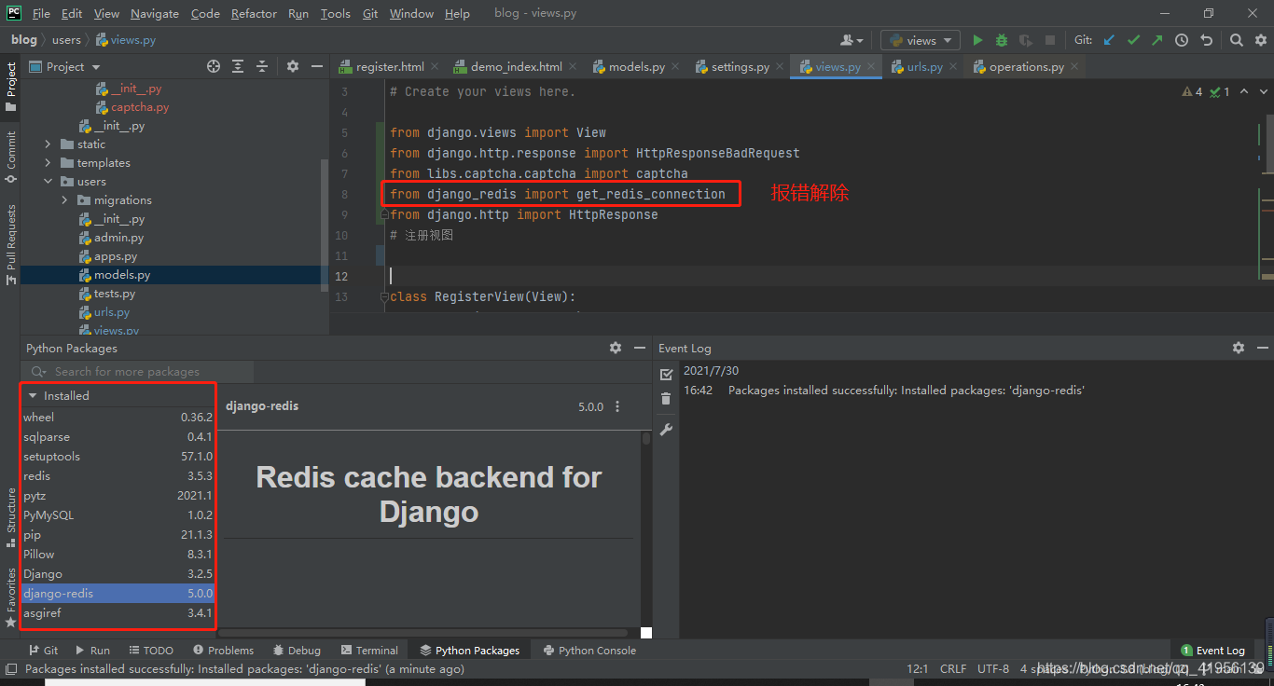The width and height of the screenshot is (1274, 686).
Task: Hide the Python Packages panel
Action: (639, 348)
